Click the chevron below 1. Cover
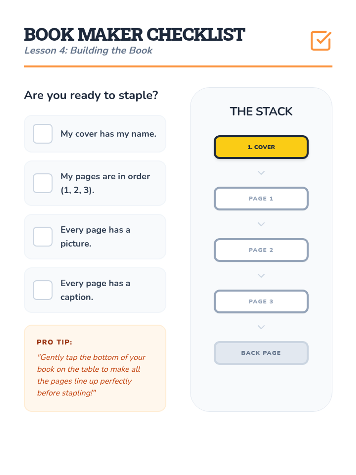Screen dimensions: 356x475 pyautogui.click(x=261, y=173)
